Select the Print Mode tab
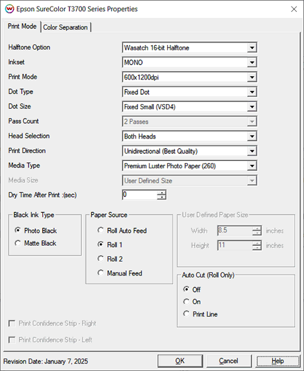This screenshot has height=371, width=304. (22, 26)
